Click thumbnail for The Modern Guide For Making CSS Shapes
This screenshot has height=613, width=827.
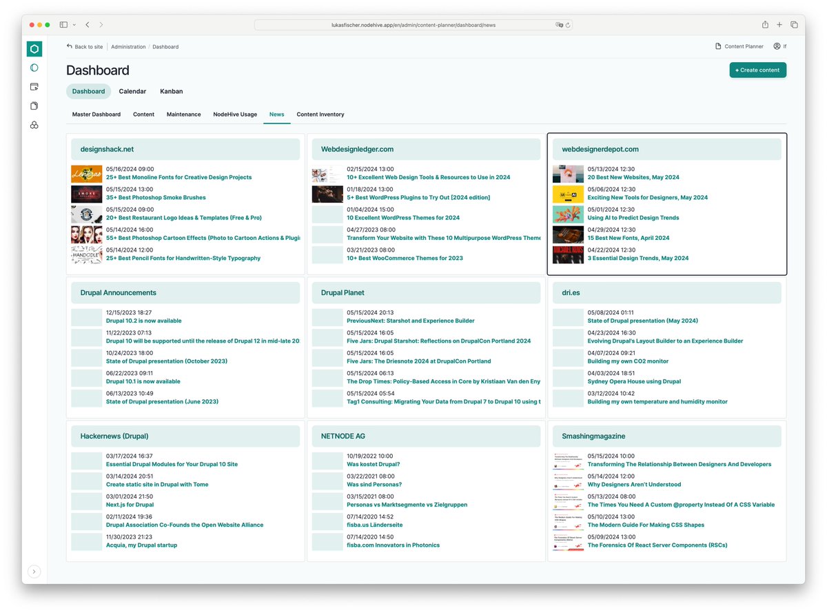[x=569, y=521]
